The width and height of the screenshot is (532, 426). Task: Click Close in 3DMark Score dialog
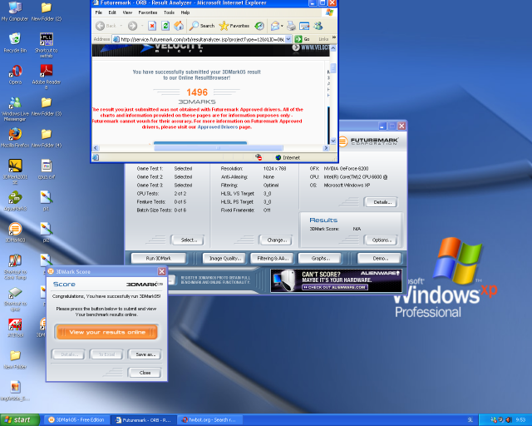145,373
